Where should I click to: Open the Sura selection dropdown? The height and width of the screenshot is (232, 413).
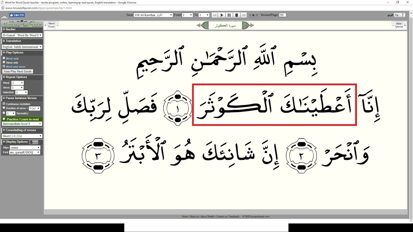(153, 15)
